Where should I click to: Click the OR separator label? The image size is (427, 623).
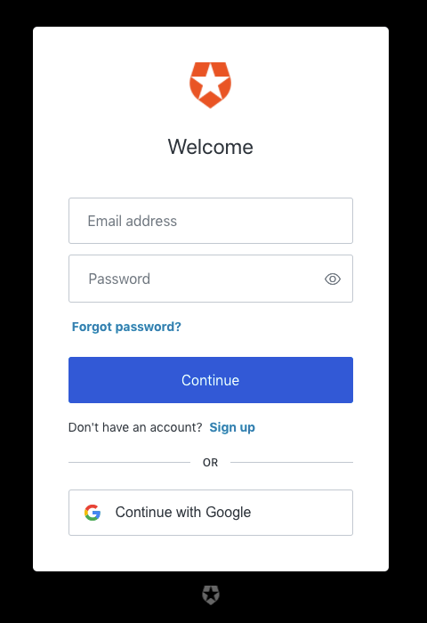210,463
